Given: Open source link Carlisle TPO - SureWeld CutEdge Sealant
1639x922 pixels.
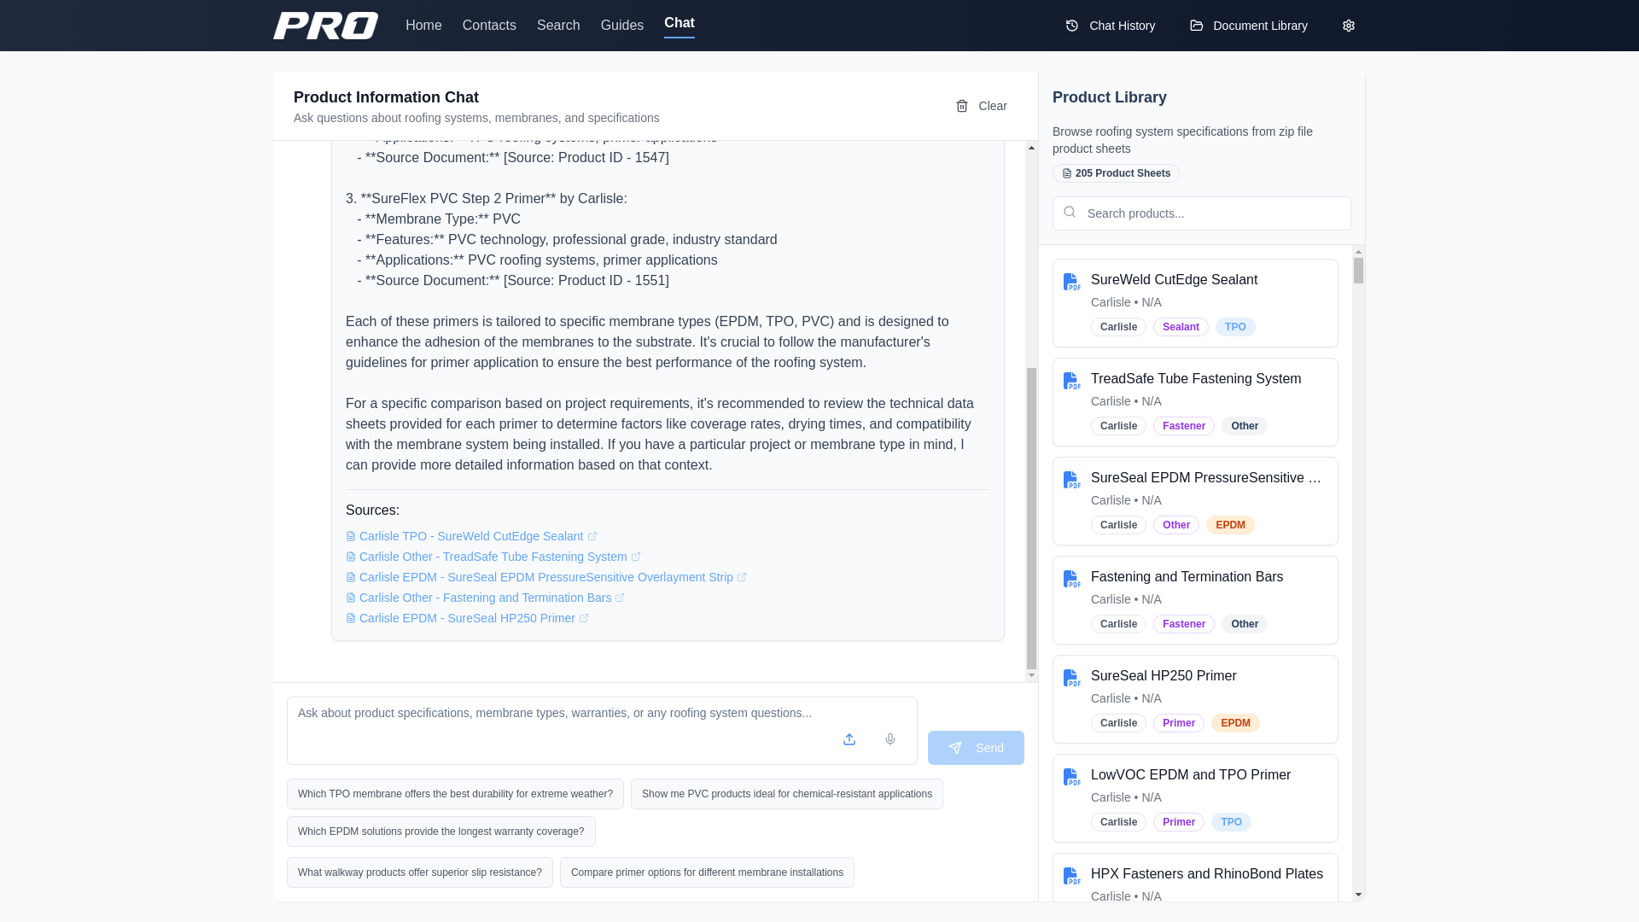Looking at the screenshot, I should pyautogui.click(x=471, y=536).
